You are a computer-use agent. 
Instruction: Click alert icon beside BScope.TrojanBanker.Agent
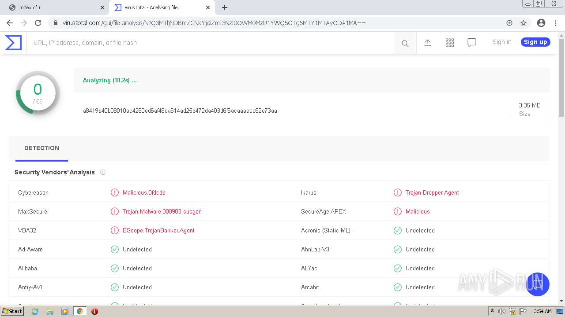(115, 230)
